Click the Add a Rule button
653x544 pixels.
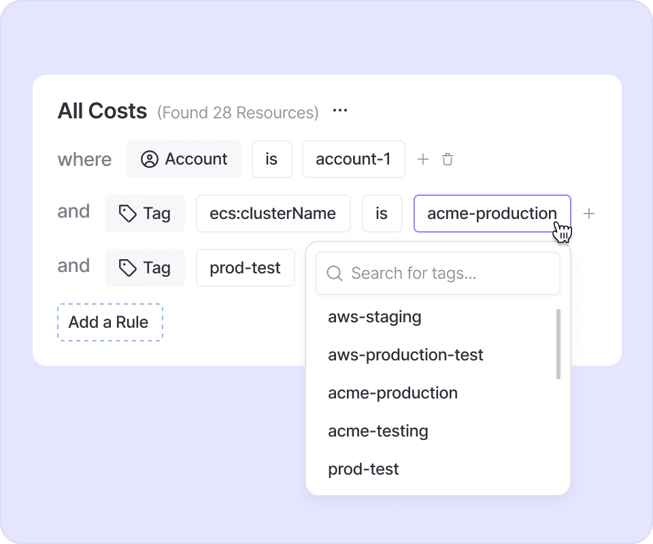pos(109,322)
